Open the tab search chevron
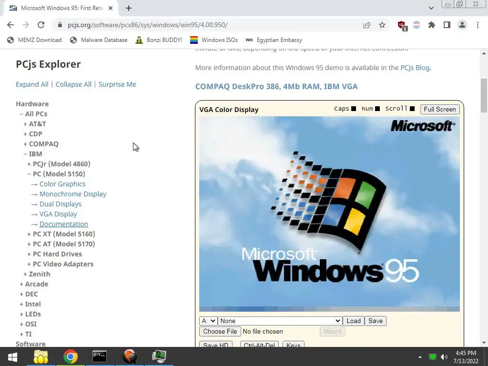The width and height of the screenshot is (488, 366). 431,8
